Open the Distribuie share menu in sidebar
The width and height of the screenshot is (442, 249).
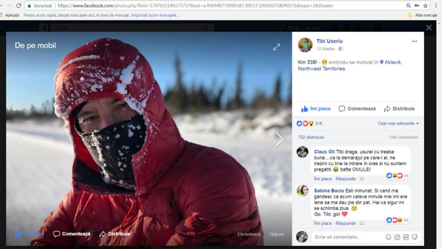(399, 109)
